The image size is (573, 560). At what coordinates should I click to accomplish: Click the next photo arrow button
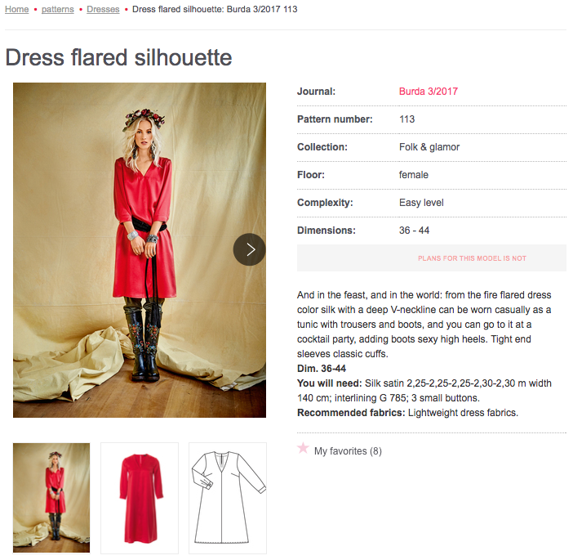pyautogui.click(x=250, y=249)
